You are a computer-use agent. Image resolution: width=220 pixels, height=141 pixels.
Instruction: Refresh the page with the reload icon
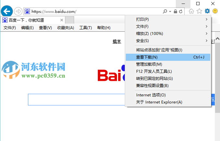pyautogui.click(x=181, y=11)
